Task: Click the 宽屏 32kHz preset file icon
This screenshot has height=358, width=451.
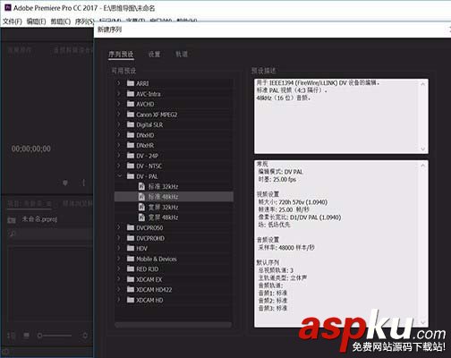Action: click(x=141, y=207)
